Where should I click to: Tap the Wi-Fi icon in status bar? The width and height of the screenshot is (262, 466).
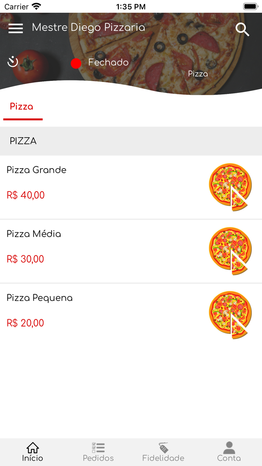click(36, 6)
